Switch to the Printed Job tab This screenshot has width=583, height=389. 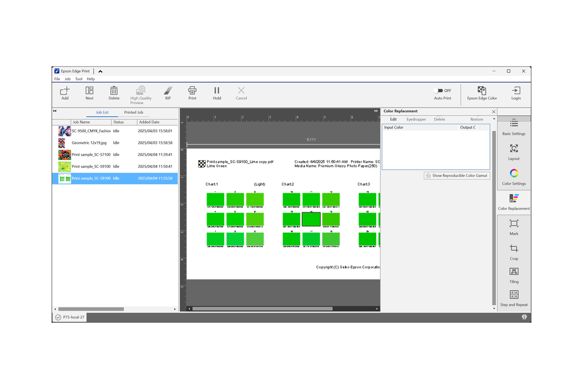(134, 112)
